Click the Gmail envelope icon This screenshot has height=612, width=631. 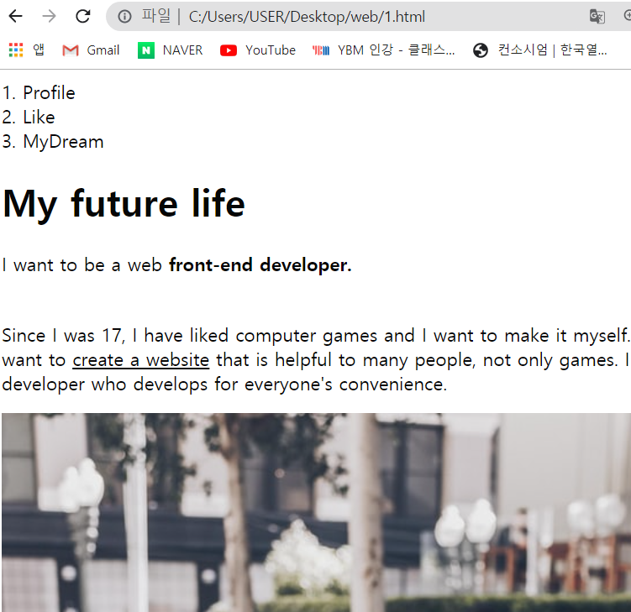tap(71, 50)
